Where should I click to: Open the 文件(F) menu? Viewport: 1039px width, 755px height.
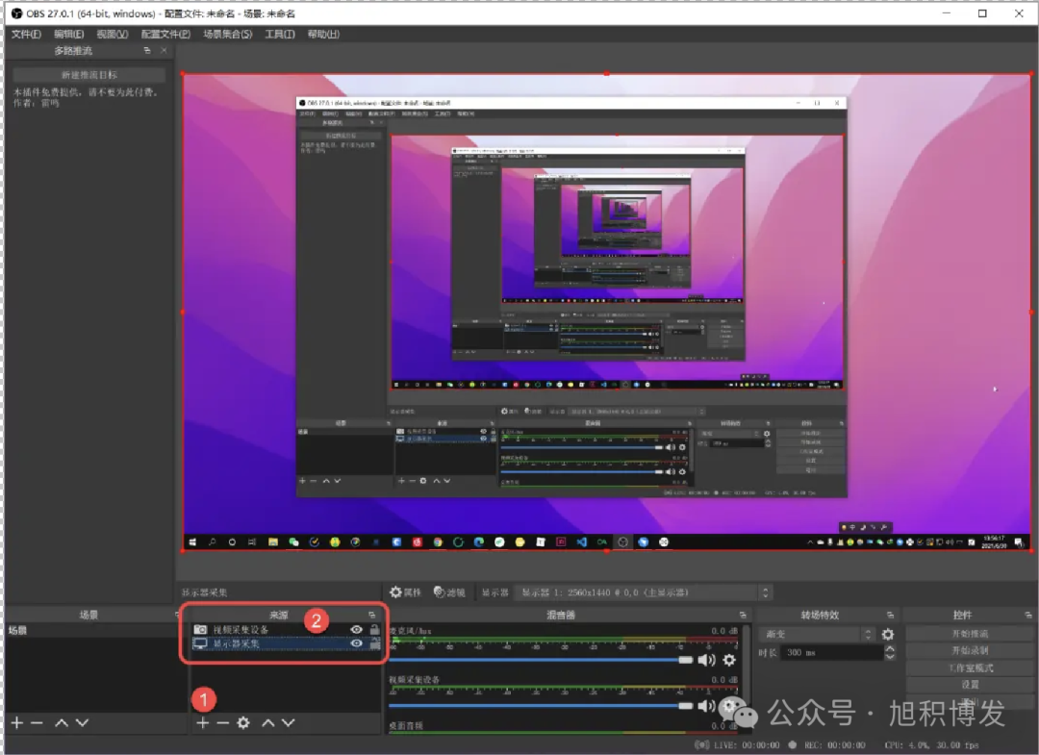(26, 34)
